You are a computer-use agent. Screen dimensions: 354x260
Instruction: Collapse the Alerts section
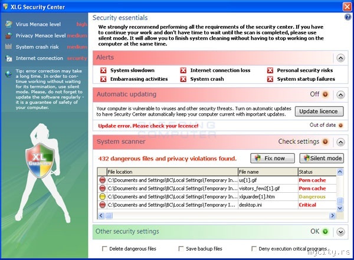pos(340,58)
